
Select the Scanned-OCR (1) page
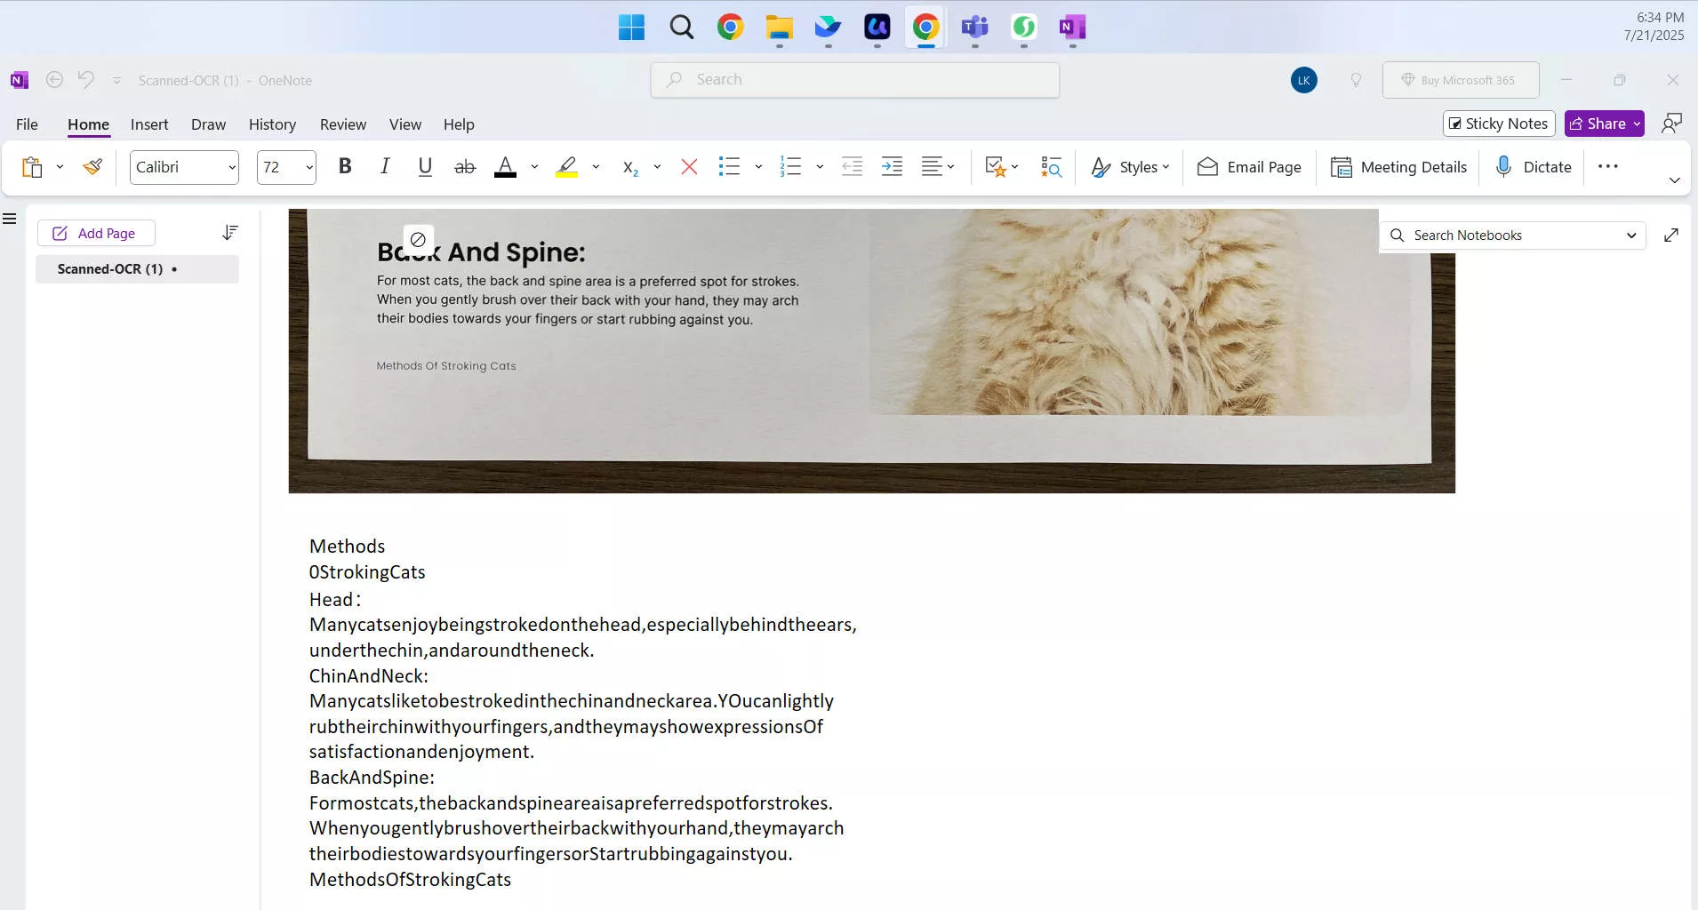[x=137, y=269]
